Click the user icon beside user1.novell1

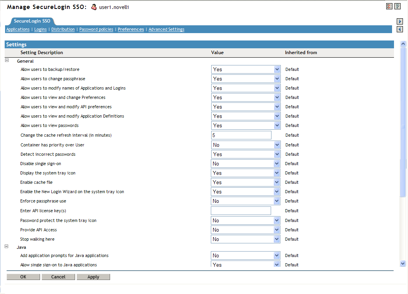(93, 7)
